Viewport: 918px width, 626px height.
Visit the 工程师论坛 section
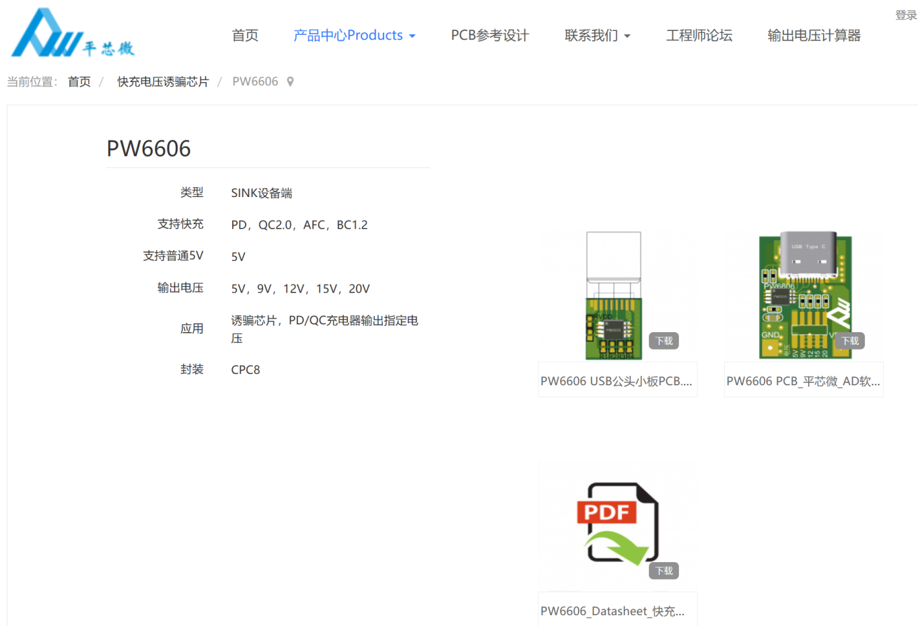699,36
